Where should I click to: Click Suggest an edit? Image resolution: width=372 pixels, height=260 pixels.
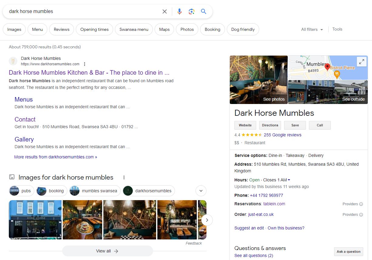[249, 228]
